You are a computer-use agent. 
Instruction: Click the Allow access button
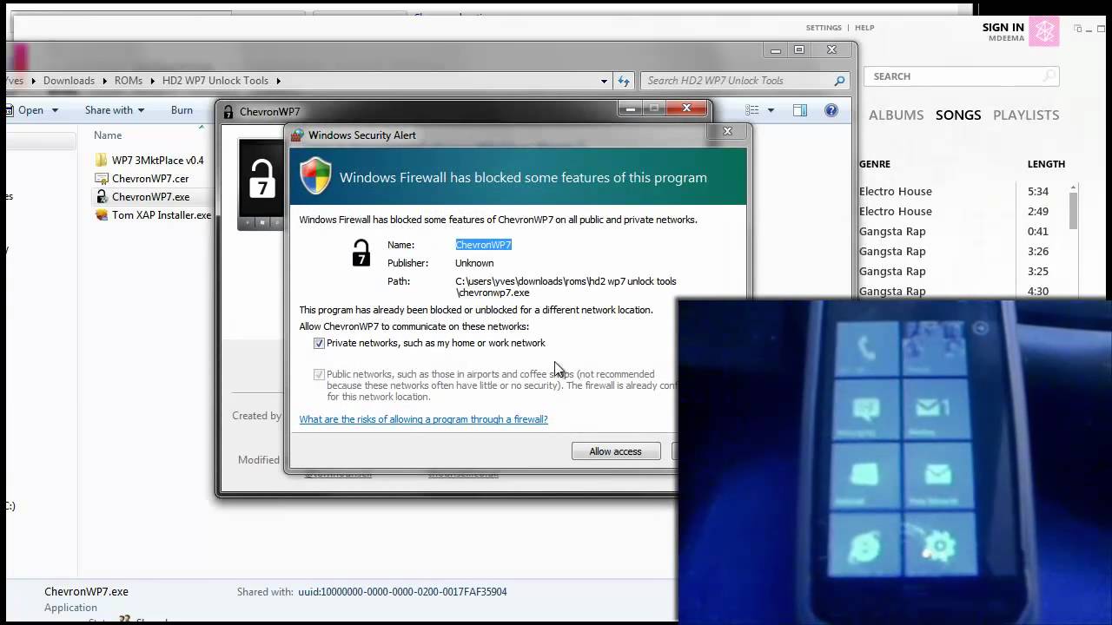tap(616, 451)
